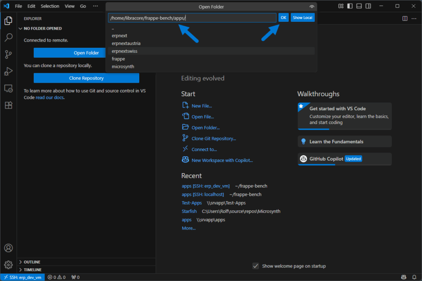Toggle secondary side bar visibility
This screenshot has width=422, height=281.
point(368,6)
